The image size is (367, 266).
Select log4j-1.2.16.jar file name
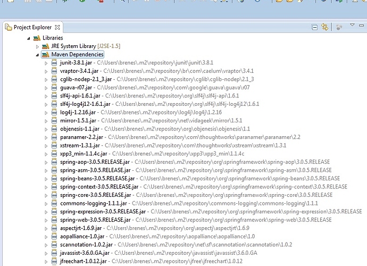pos(78,112)
